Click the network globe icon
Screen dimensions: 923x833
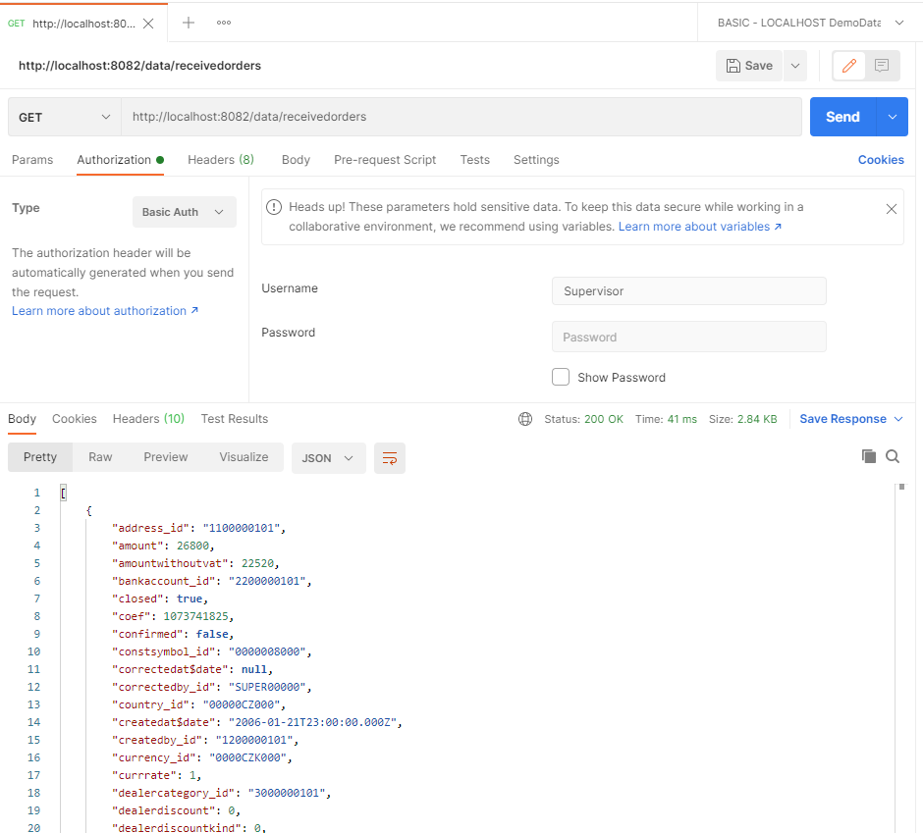tap(525, 419)
